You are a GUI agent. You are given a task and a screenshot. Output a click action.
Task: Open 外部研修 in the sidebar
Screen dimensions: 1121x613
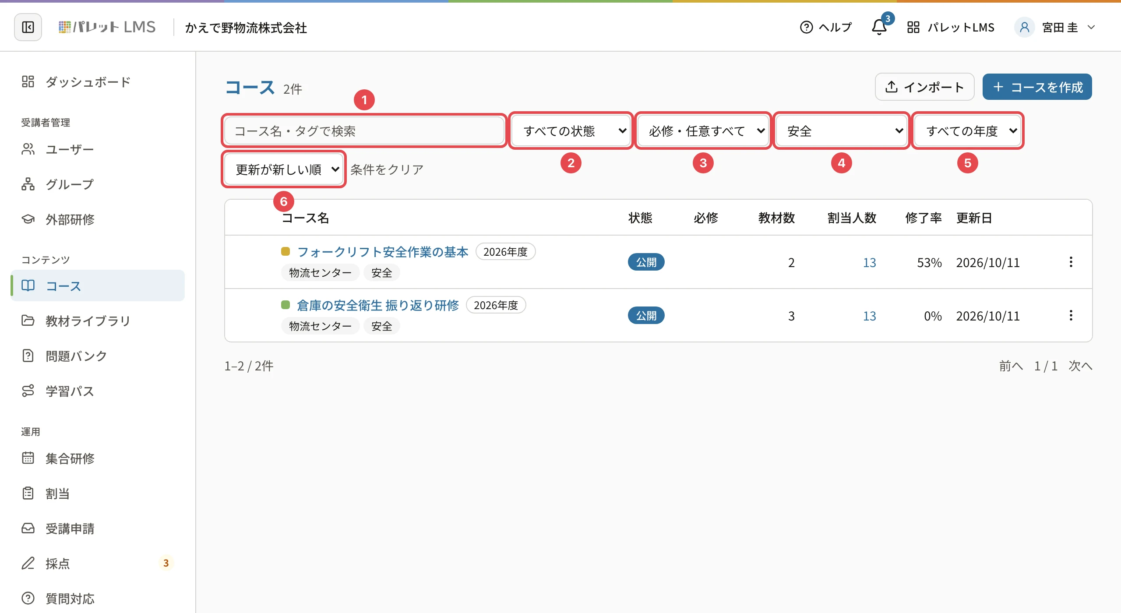tap(98, 219)
